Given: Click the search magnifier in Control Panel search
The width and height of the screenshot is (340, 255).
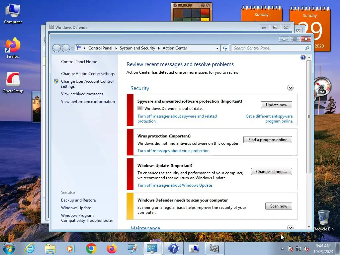Looking at the screenshot, I should 307,48.
